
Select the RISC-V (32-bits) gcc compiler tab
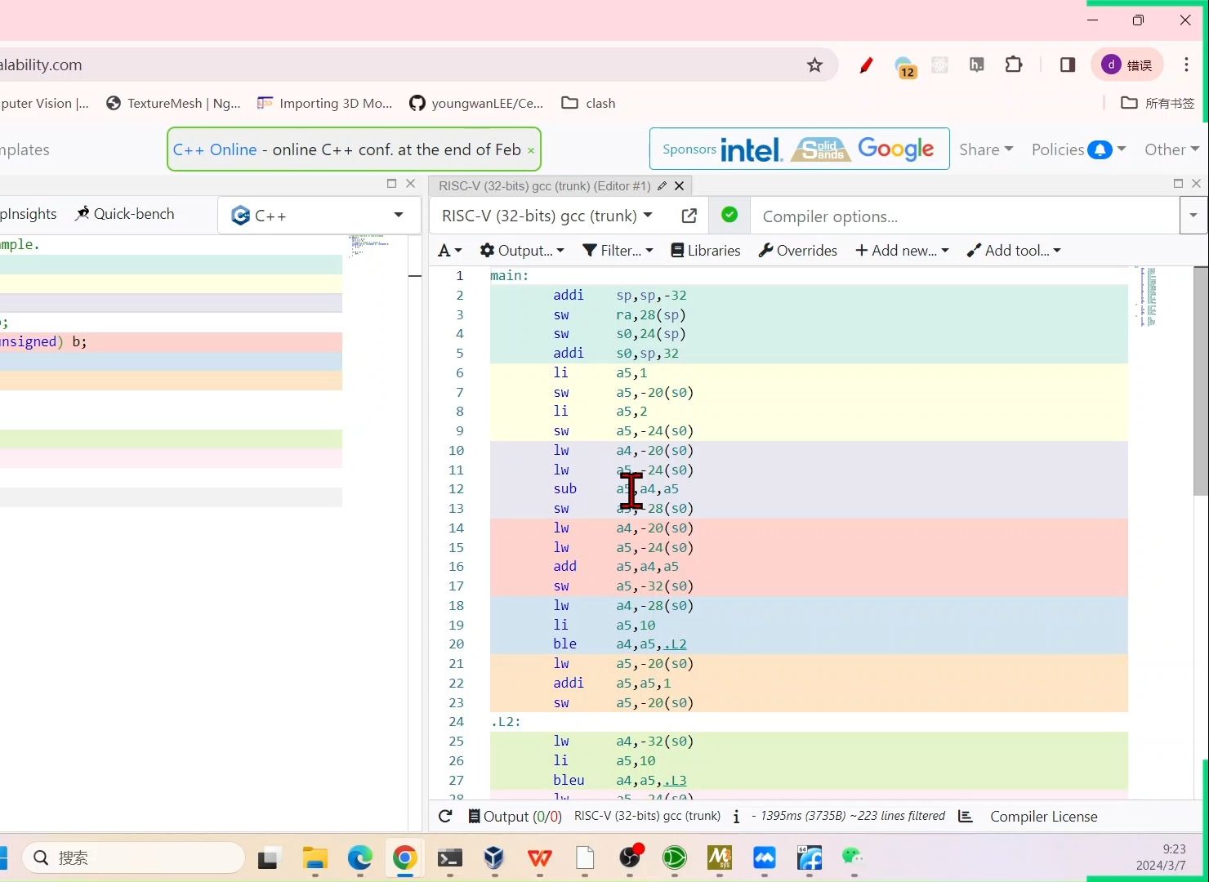pos(544,186)
